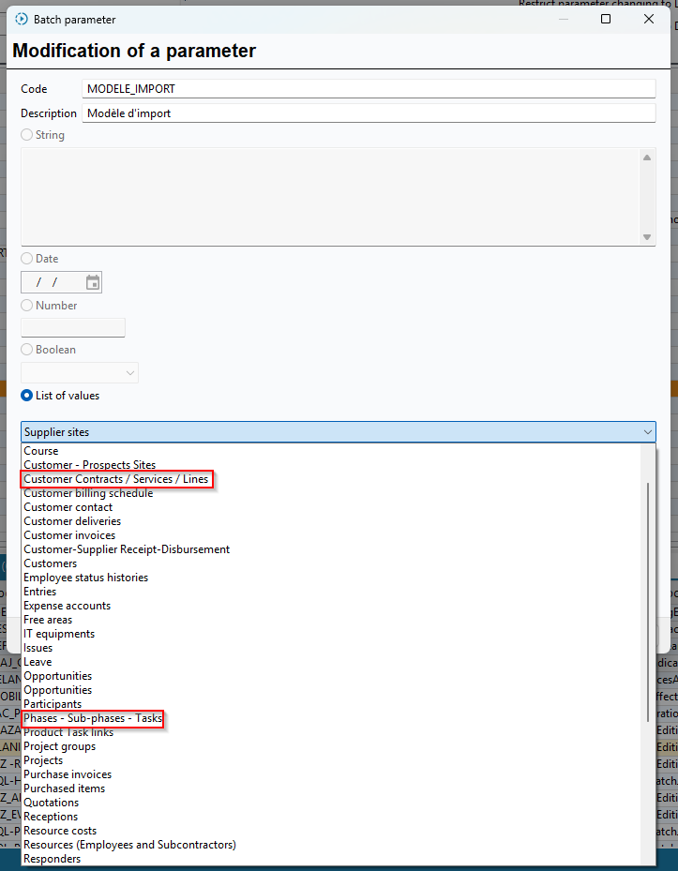This screenshot has width=678, height=871.
Task: Select the Date radio button
Action: [x=26, y=259]
